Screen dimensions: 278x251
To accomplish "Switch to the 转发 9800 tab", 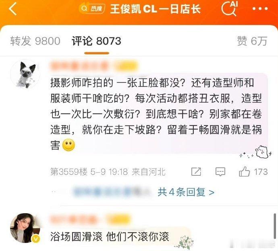I will point(35,41).
